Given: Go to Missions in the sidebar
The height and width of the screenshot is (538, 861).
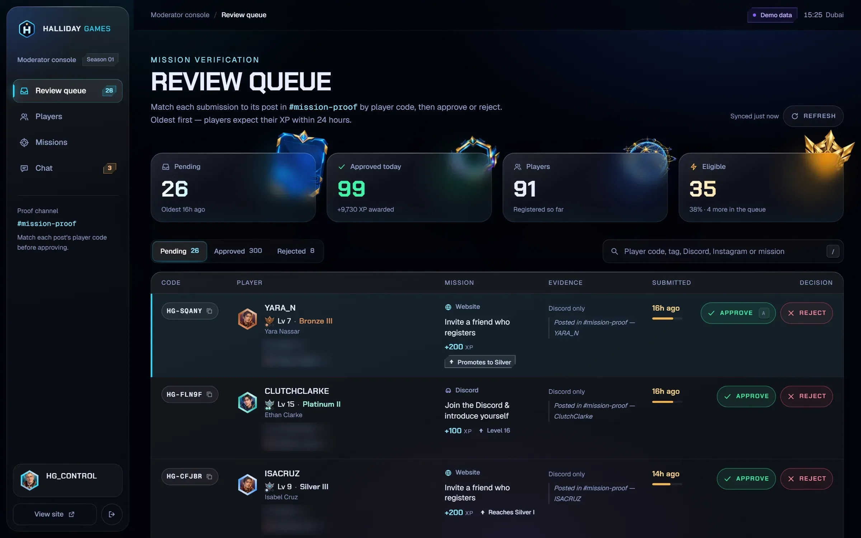Looking at the screenshot, I should pyautogui.click(x=68, y=142).
